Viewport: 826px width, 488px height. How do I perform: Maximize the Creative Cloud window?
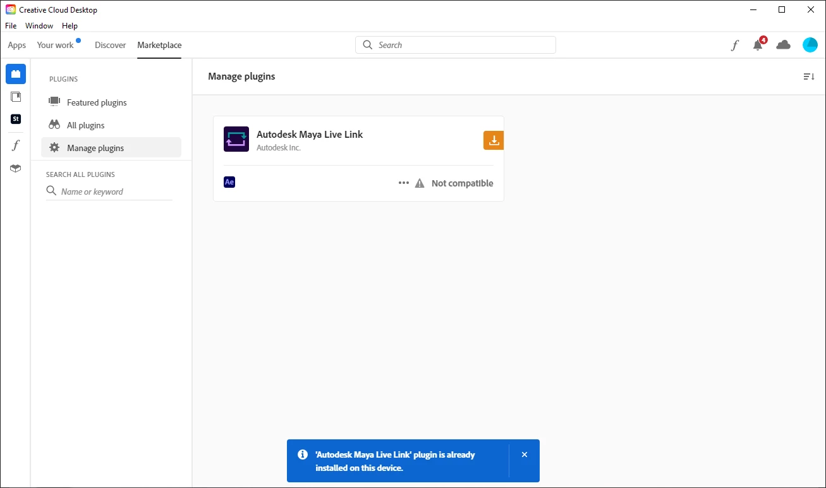(x=782, y=9)
